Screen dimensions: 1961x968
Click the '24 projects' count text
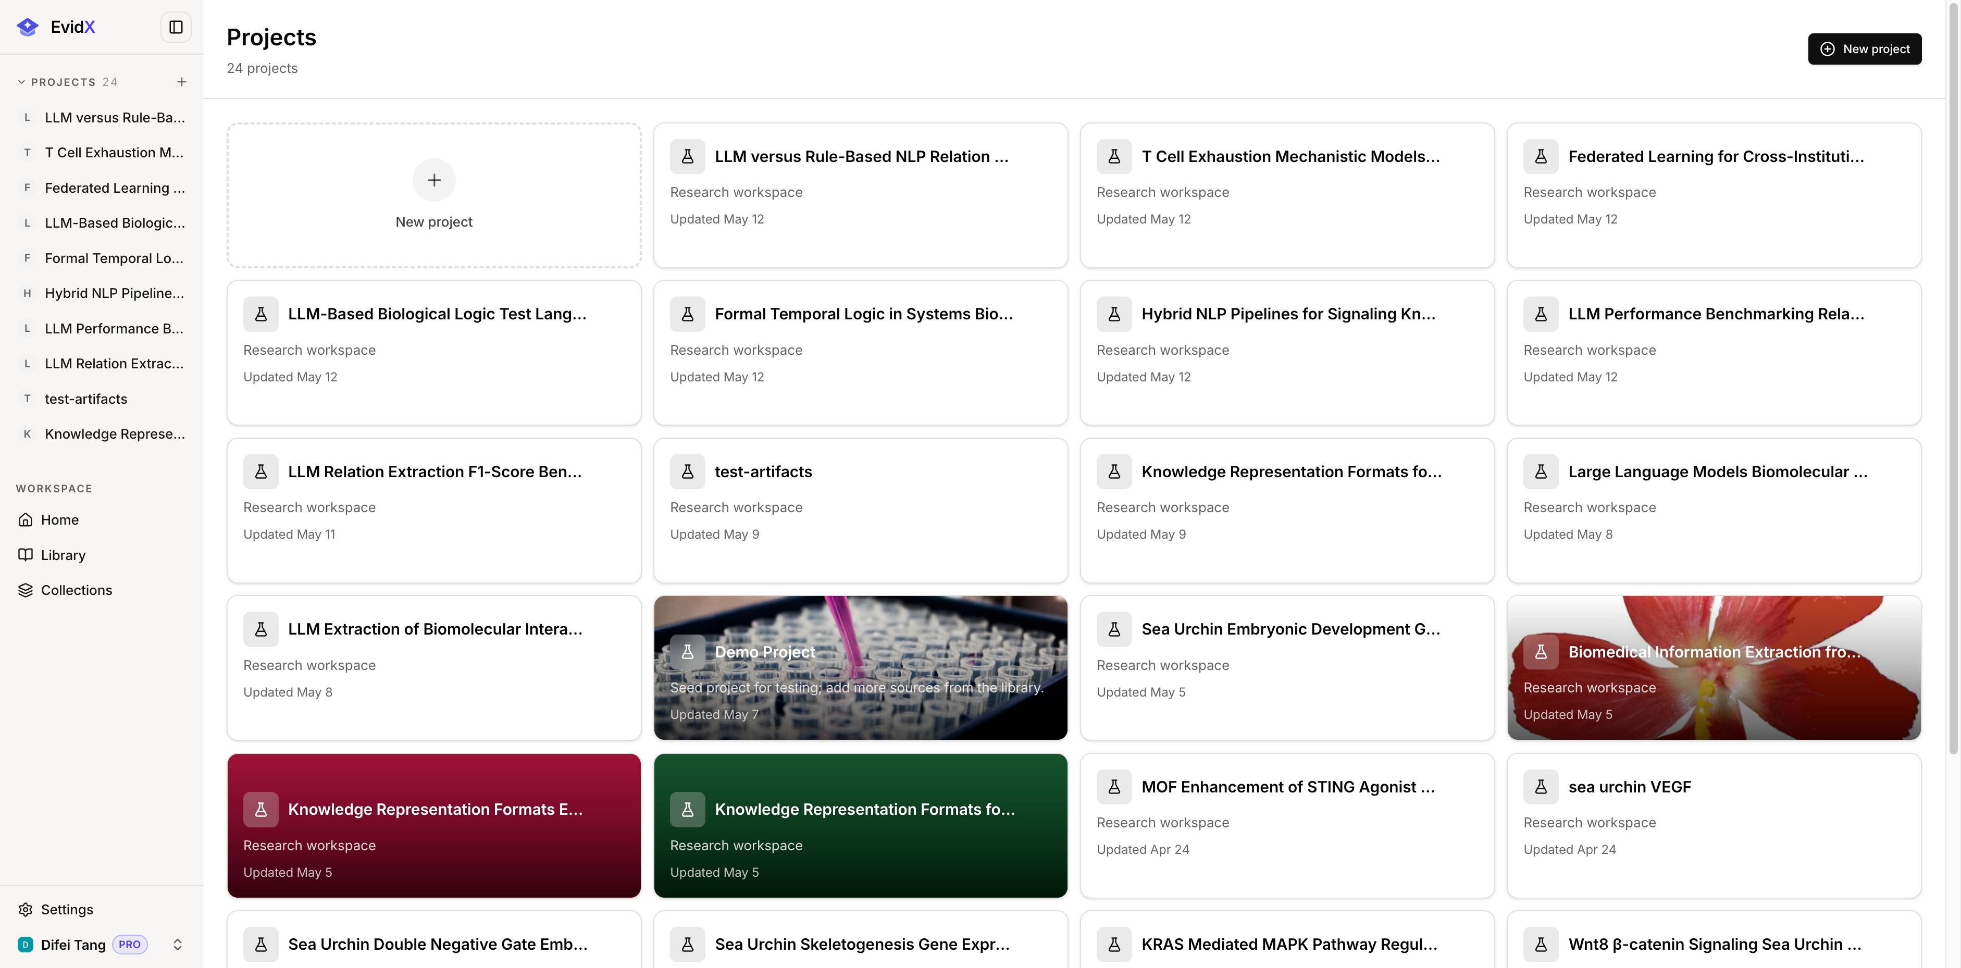tap(262, 68)
